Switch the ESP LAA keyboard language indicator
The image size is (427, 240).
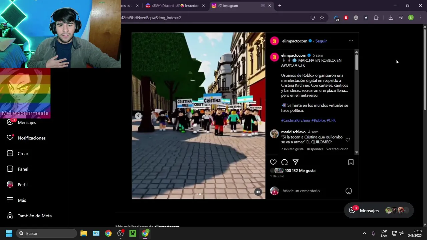[384, 233]
